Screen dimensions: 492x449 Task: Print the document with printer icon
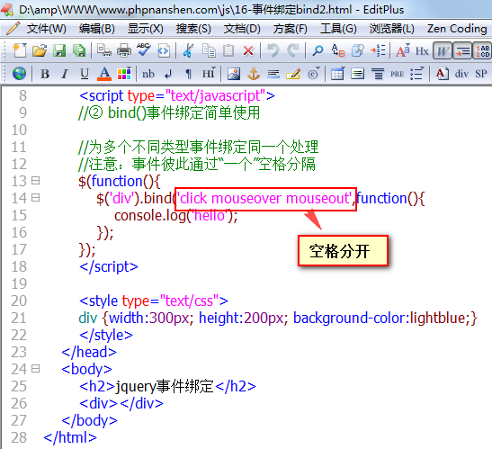click(x=124, y=50)
